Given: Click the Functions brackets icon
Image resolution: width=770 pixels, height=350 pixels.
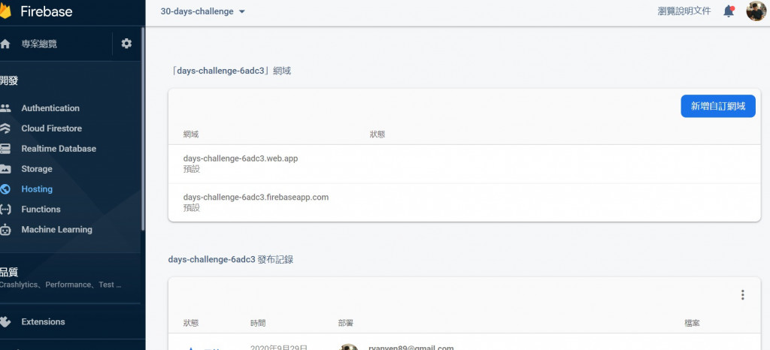Looking at the screenshot, I should (x=5, y=210).
